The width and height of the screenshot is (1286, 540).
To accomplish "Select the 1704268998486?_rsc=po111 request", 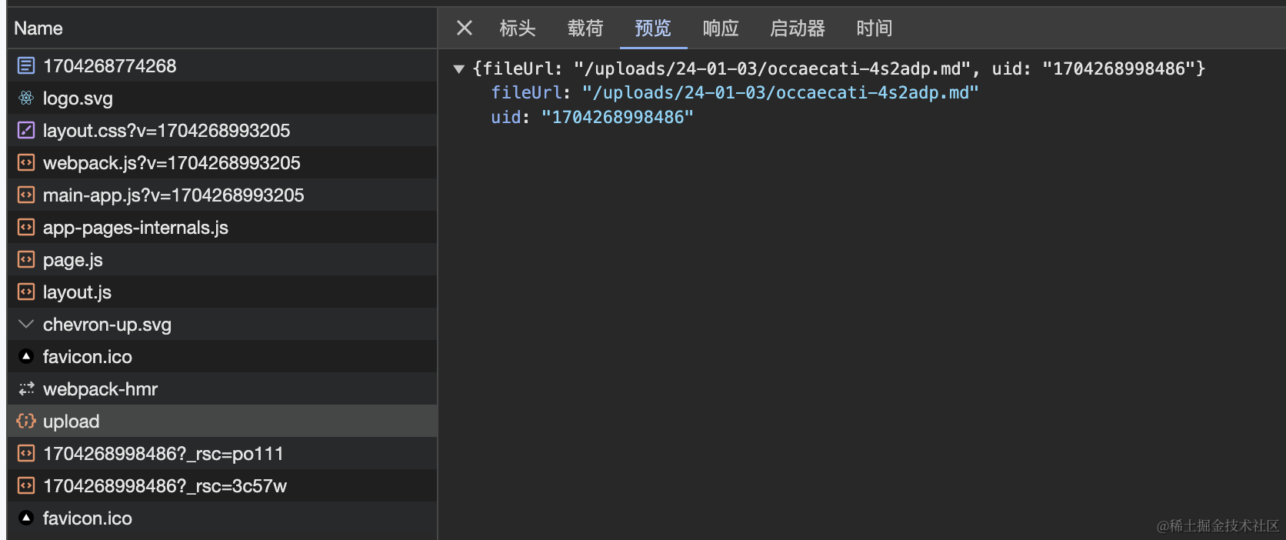I will (x=163, y=454).
